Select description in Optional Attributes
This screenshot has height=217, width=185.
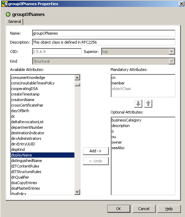point(143,126)
